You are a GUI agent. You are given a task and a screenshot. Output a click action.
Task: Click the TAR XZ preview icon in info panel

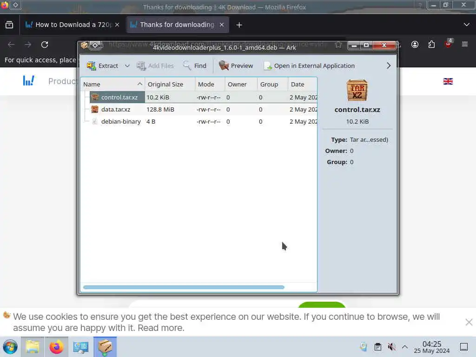(x=357, y=90)
